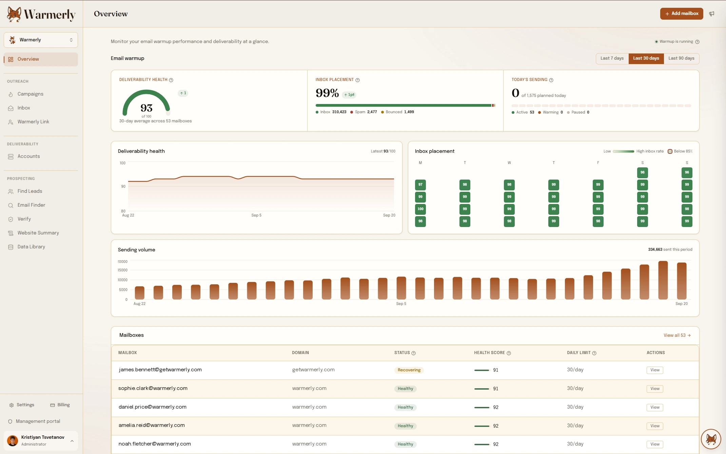Click the Find Leads people icon
This screenshot has height=454, width=726.
click(11, 191)
